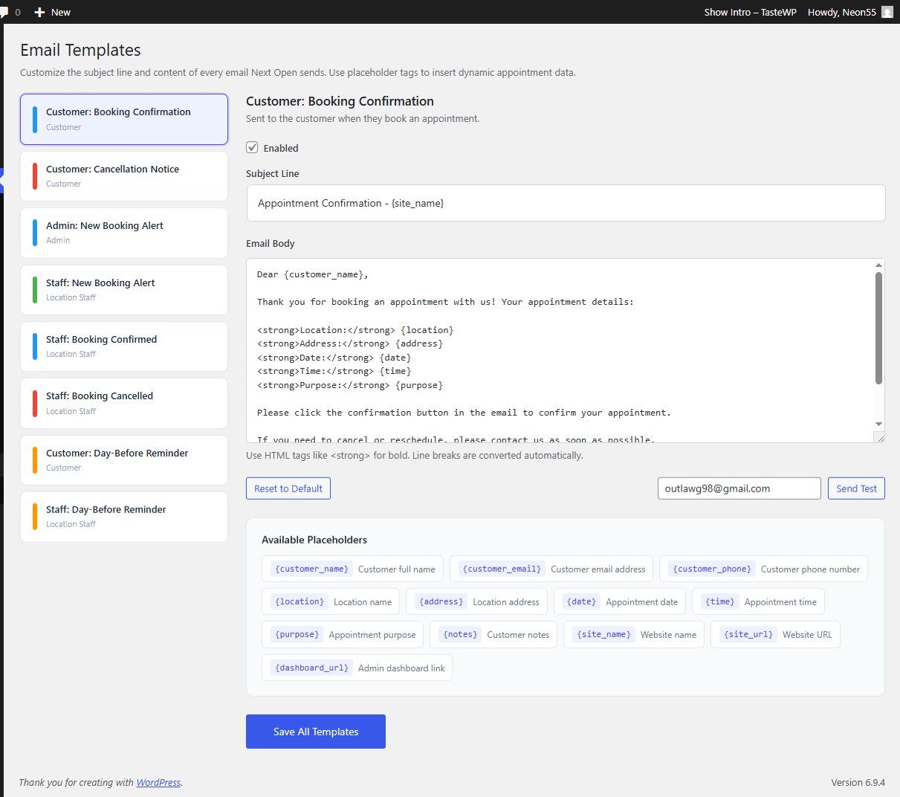The image size is (900, 797).
Task: Click Reset to Default button
Action: pos(288,488)
